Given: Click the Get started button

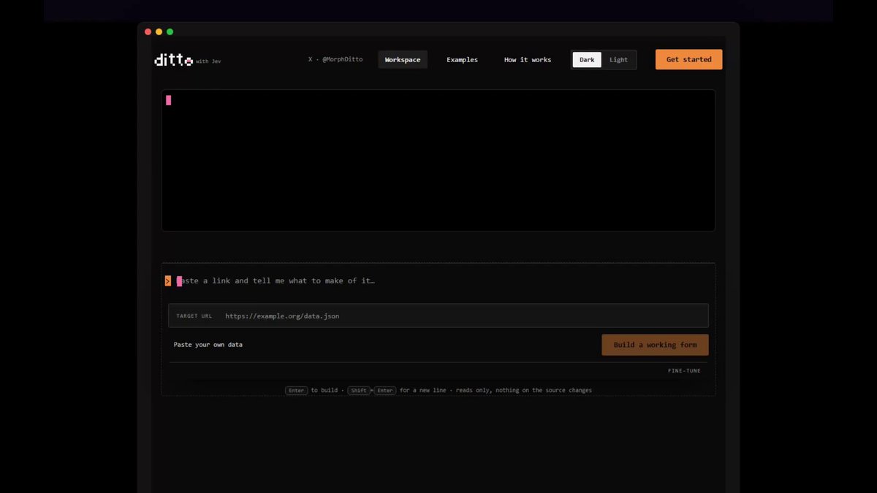Looking at the screenshot, I should [x=688, y=60].
